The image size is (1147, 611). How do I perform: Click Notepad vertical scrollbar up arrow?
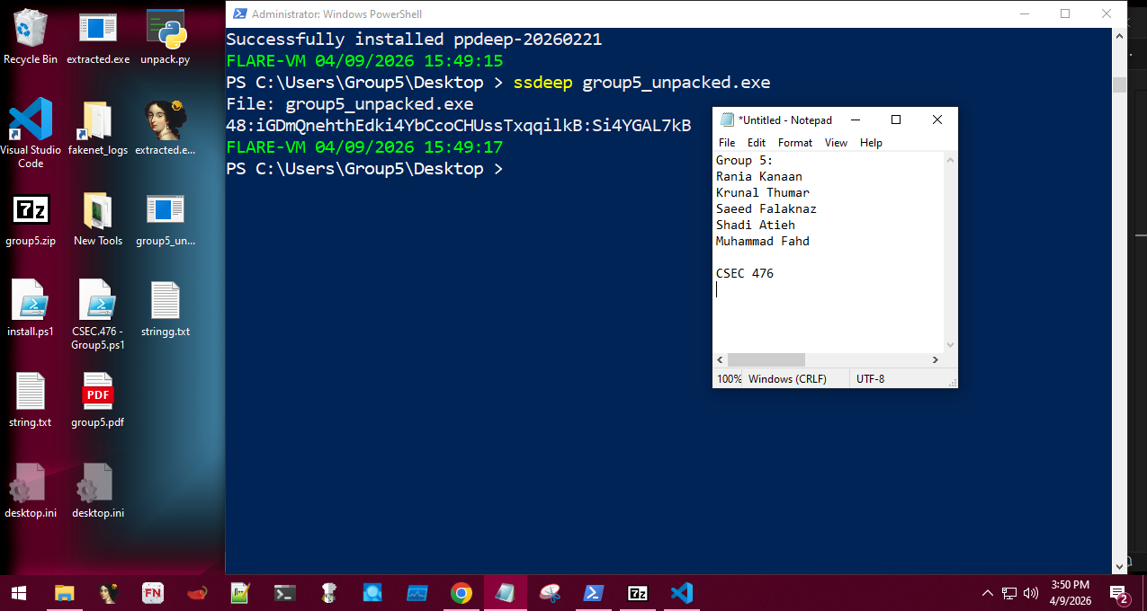point(950,159)
